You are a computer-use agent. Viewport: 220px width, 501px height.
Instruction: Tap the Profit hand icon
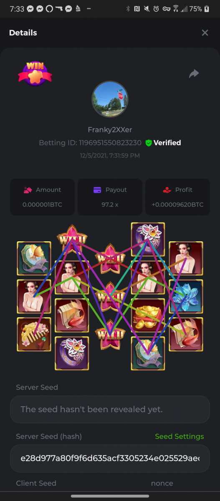[167, 190]
